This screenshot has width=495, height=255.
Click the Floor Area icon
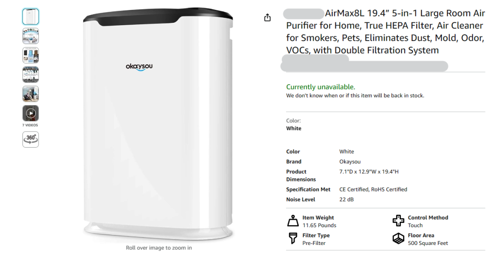click(398, 238)
